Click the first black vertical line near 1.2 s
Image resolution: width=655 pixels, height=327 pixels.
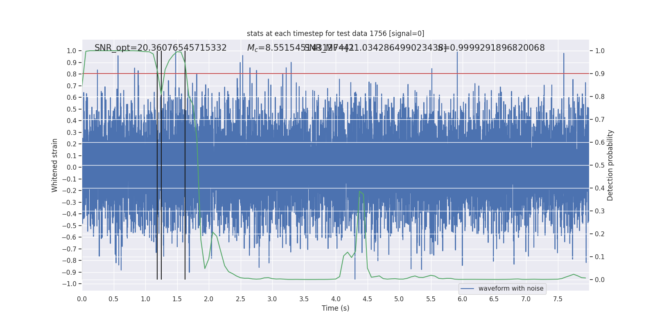157,165
